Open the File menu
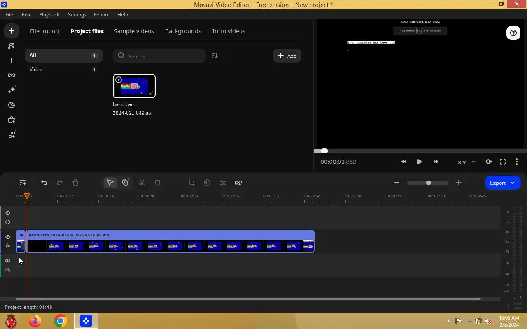Image resolution: width=527 pixels, height=329 pixels. tap(9, 14)
